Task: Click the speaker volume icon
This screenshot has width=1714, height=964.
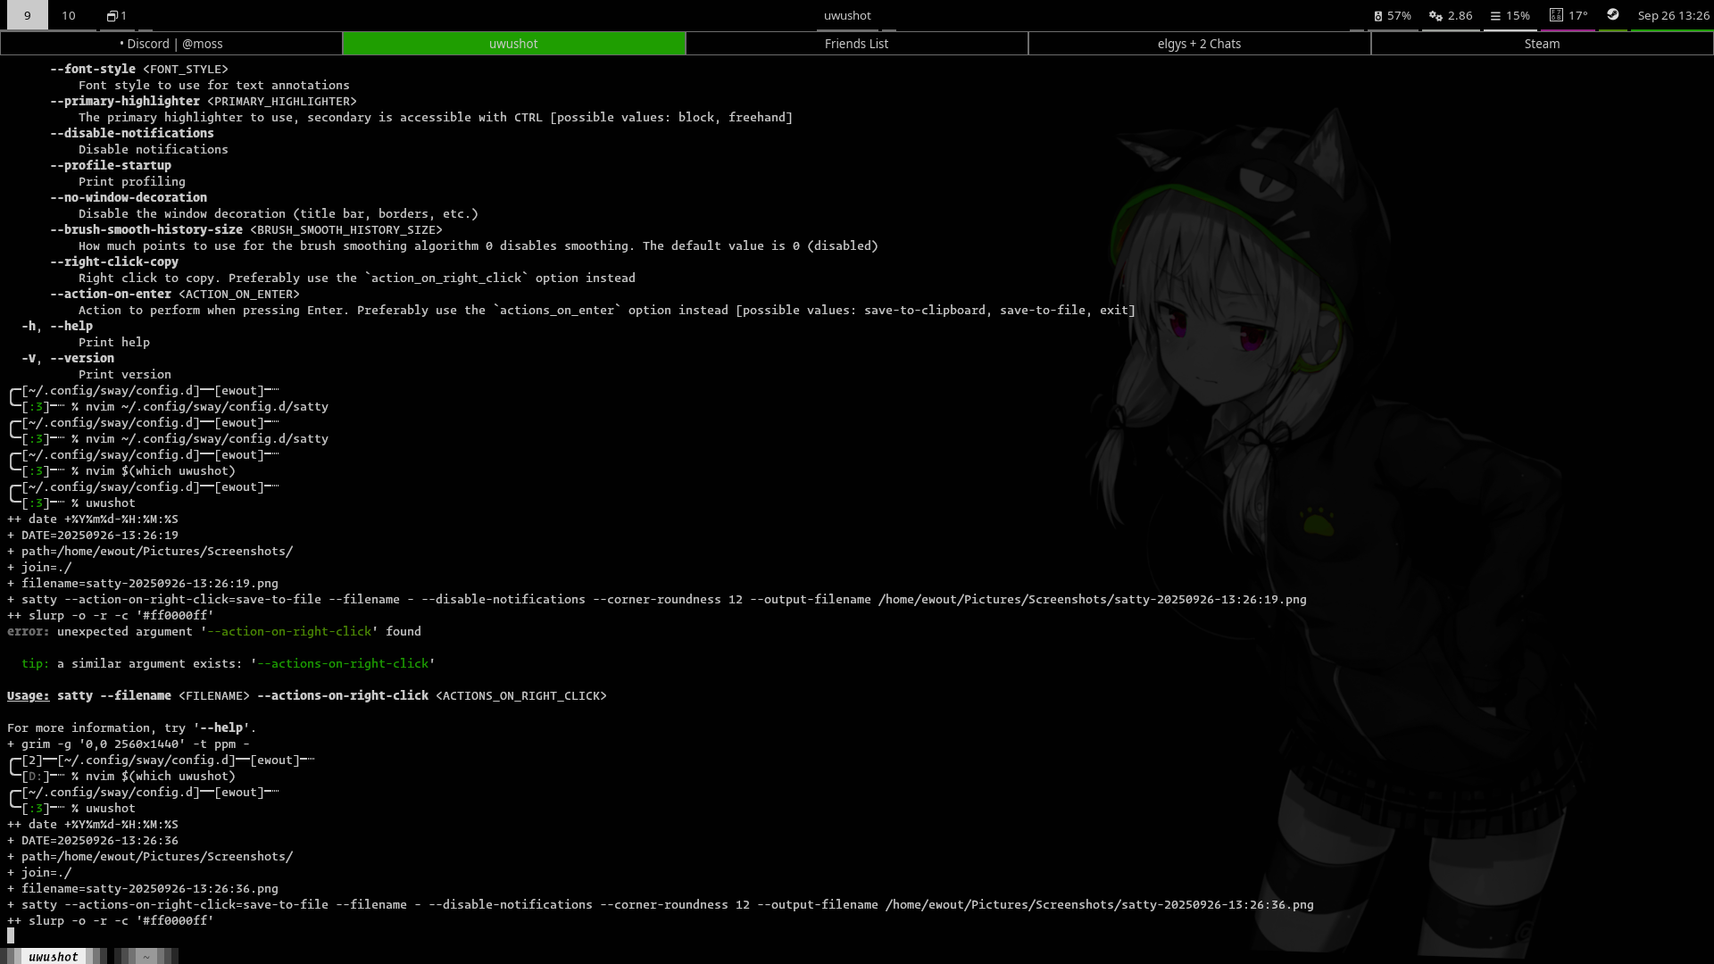Action: (1378, 15)
